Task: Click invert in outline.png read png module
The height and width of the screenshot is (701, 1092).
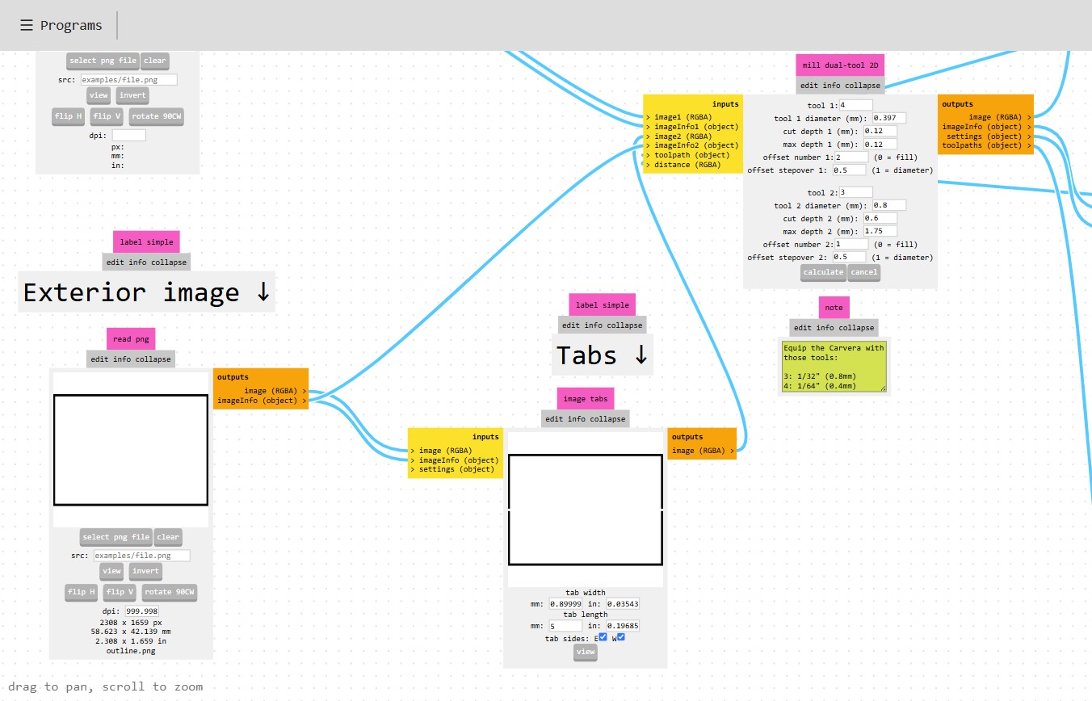Action: pos(145,571)
